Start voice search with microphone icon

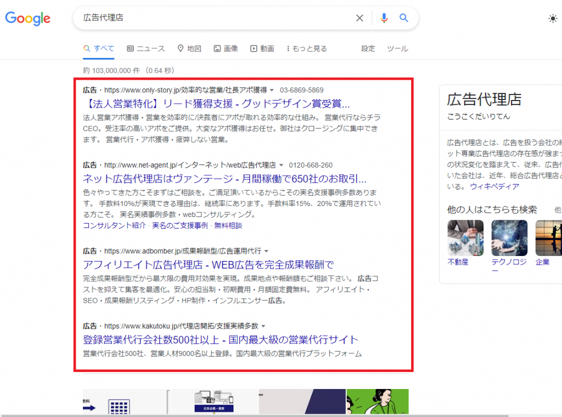click(384, 18)
